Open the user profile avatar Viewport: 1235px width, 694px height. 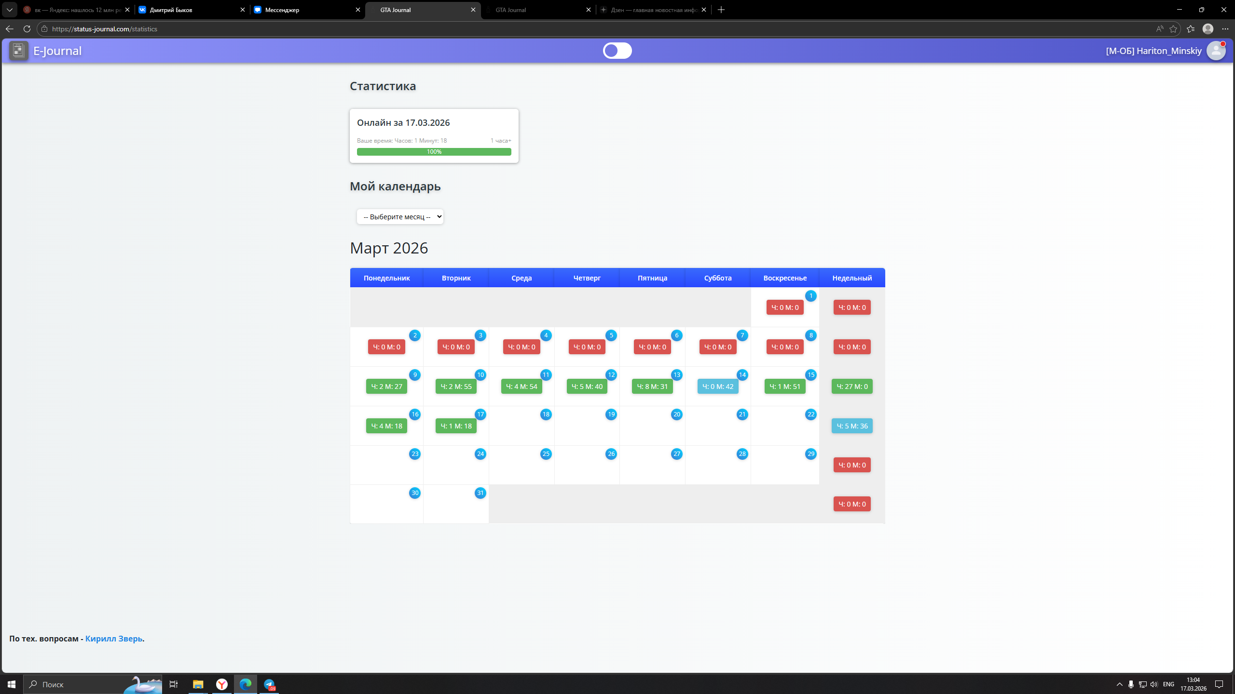[1215, 51]
